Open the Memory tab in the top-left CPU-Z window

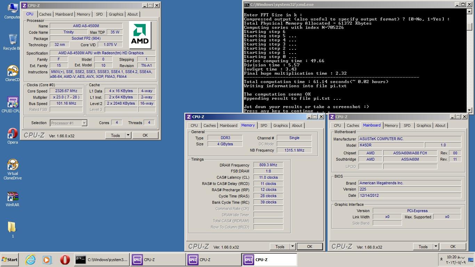coord(83,14)
